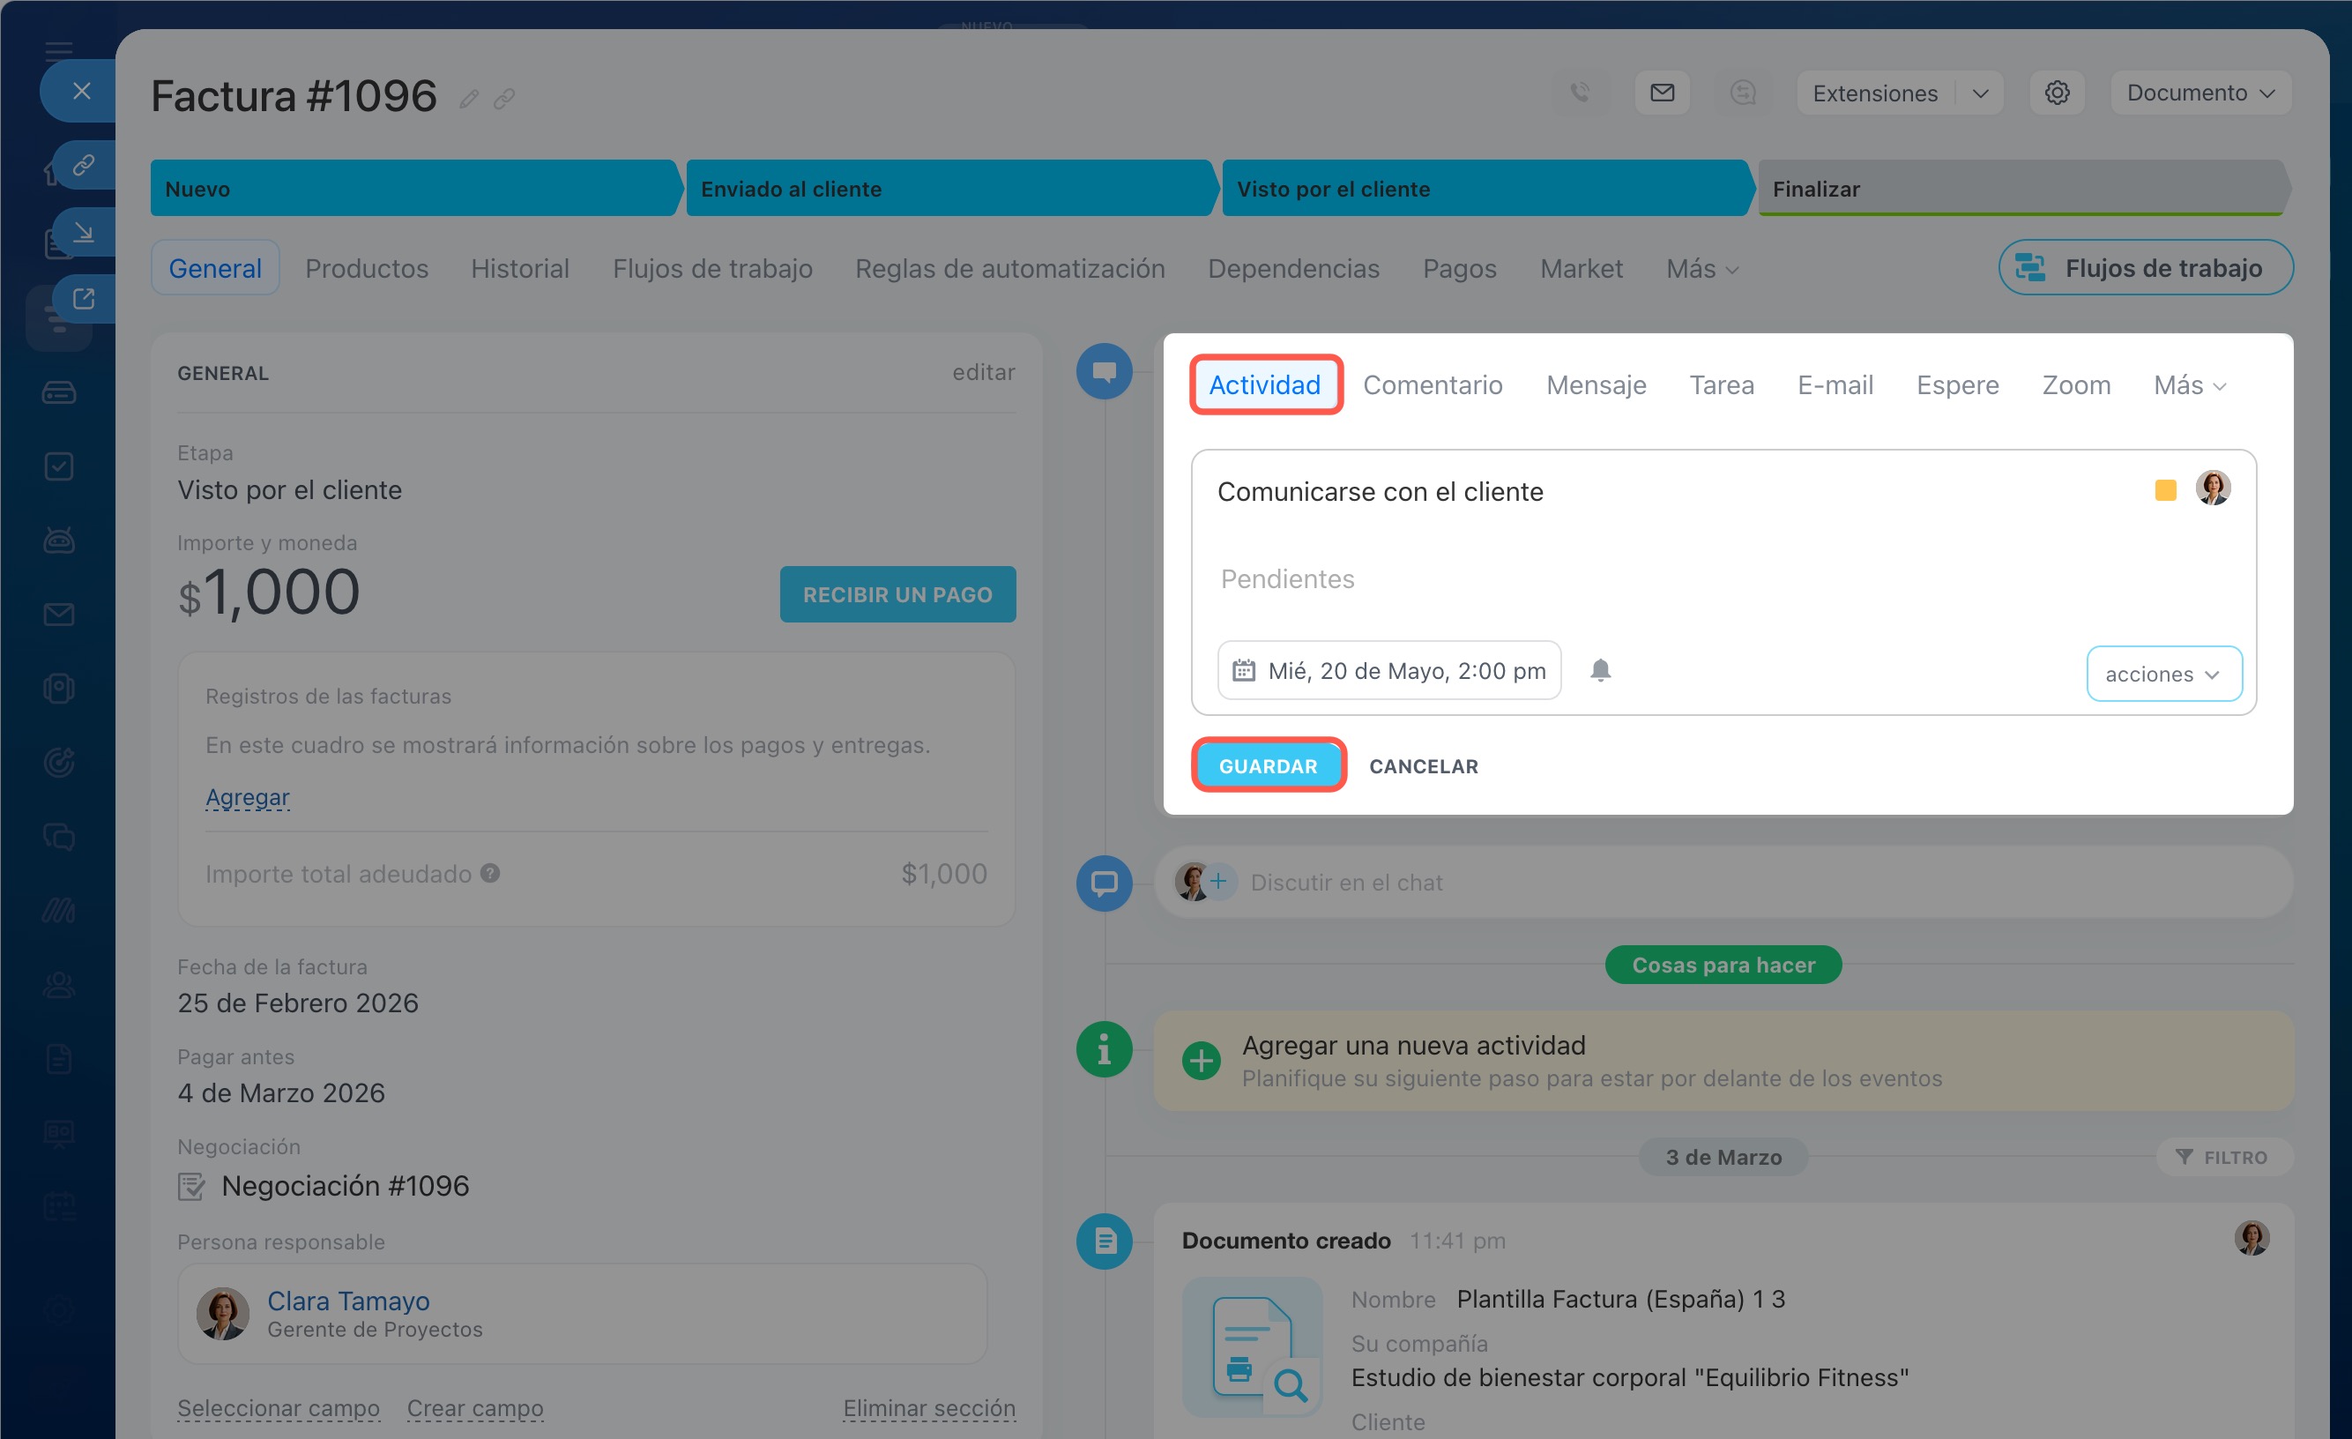
Task: Select the Finalizar stage in pipeline
Action: 2024,188
